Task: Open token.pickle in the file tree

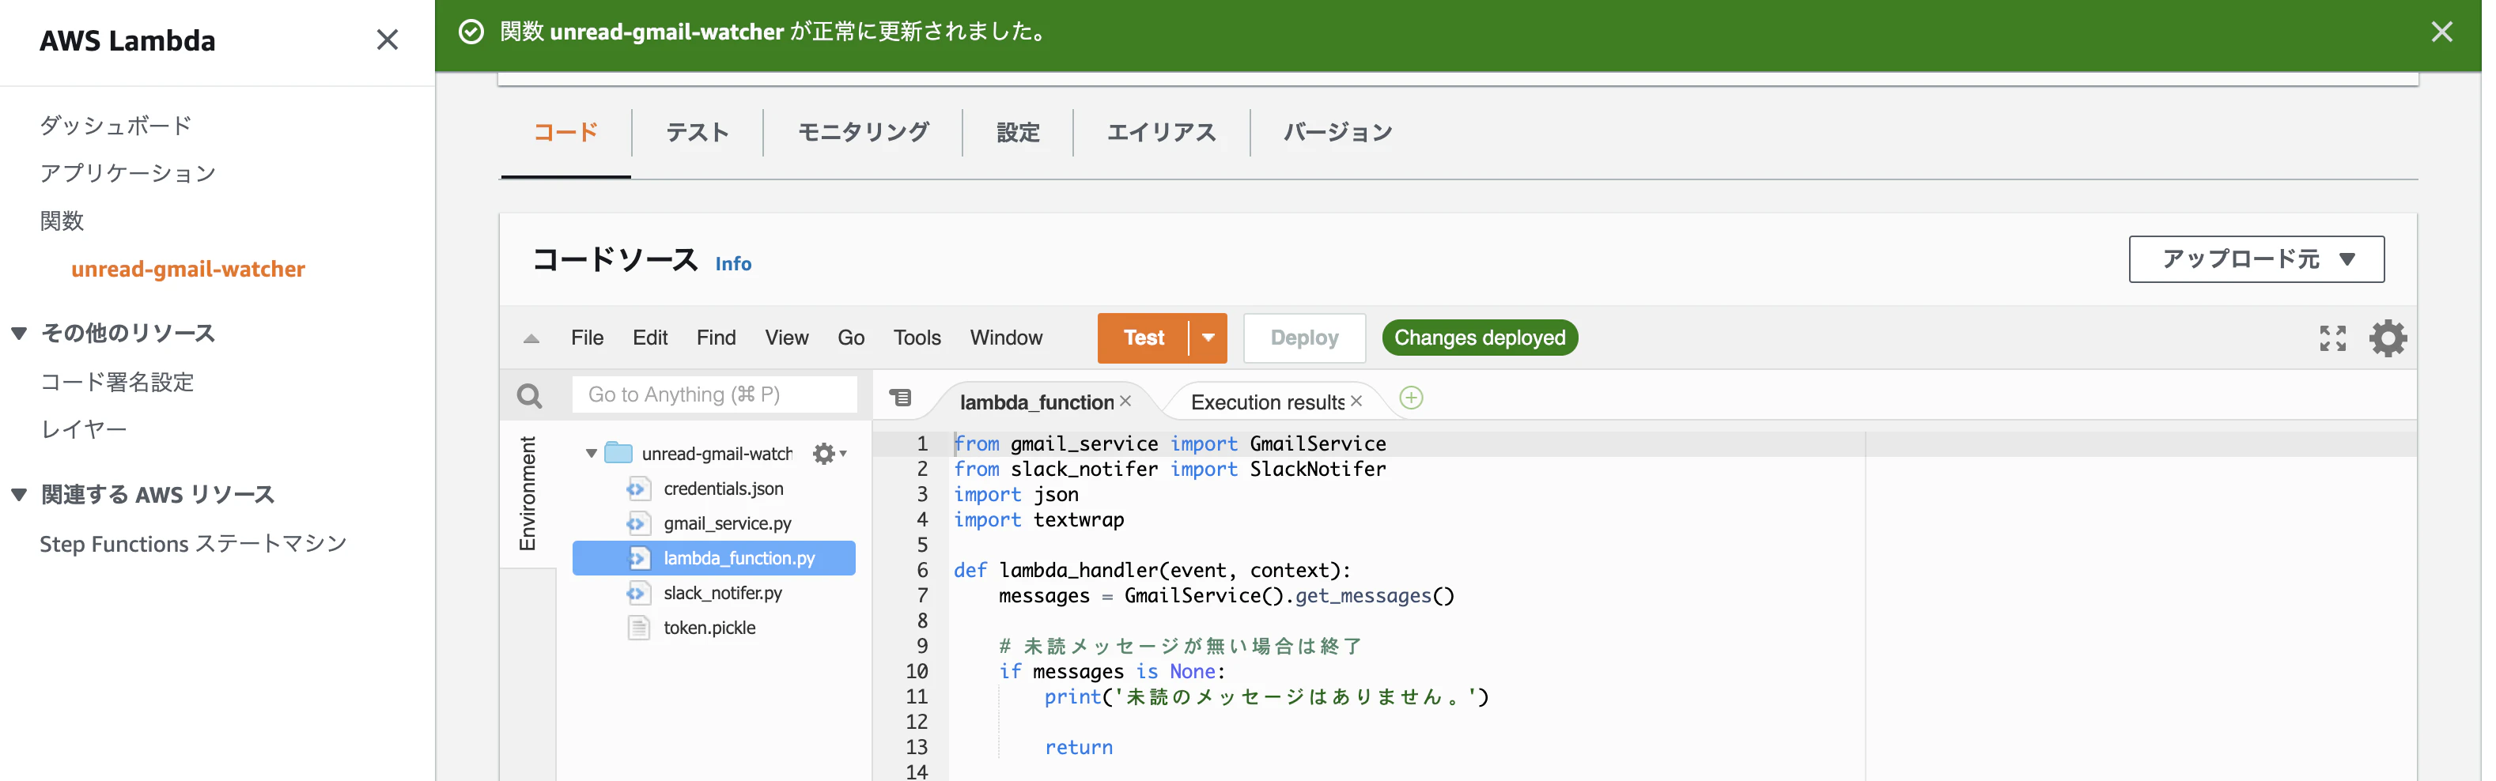Action: pos(709,628)
